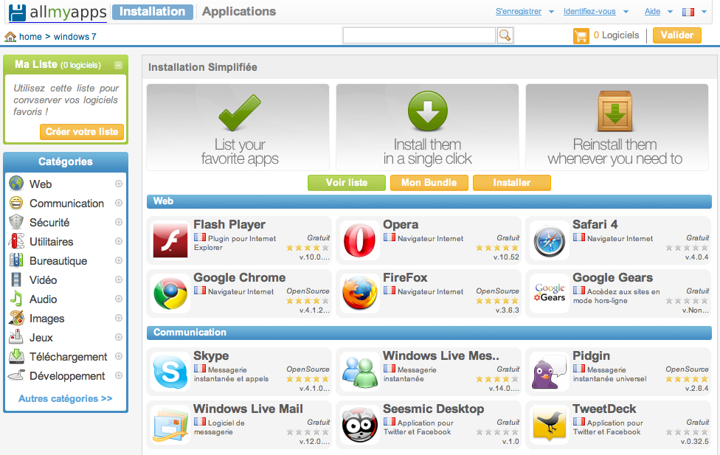
Task: Open the Autres catégories link
Action: pos(65,398)
